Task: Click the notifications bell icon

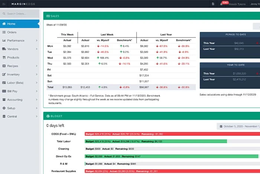Action: click(x=221, y=4)
